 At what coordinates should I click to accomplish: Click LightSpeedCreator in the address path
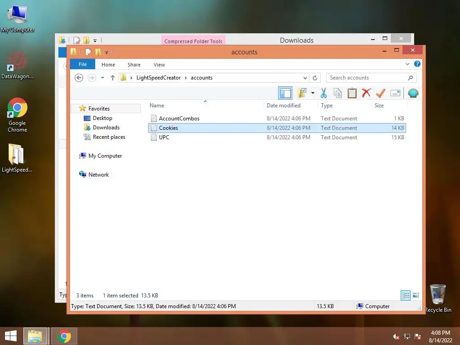(159, 78)
